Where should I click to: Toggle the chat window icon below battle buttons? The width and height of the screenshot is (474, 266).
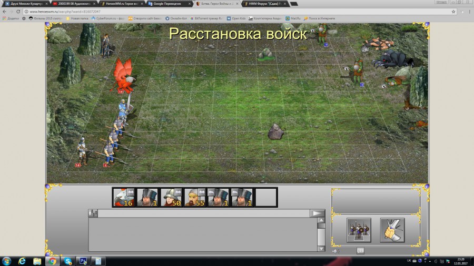(x=360, y=251)
